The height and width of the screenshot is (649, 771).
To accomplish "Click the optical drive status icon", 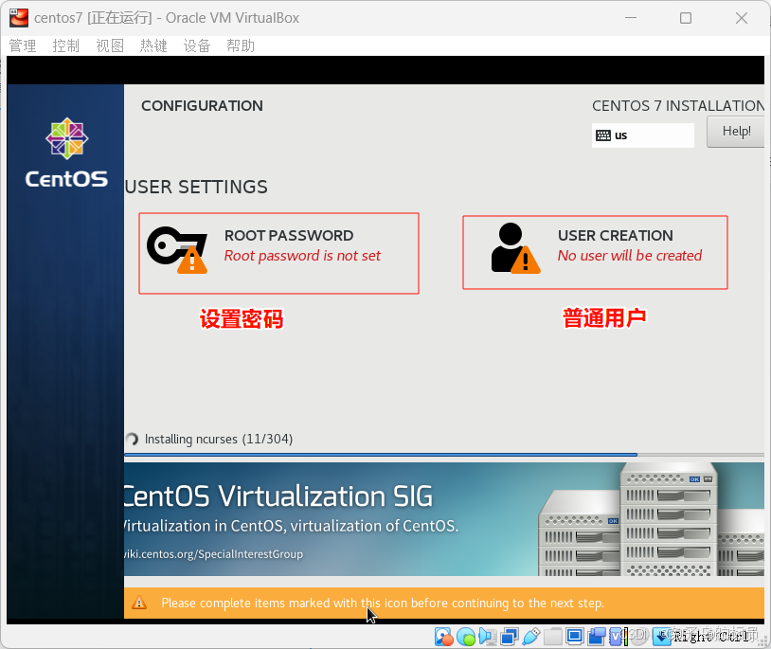I will point(466,637).
